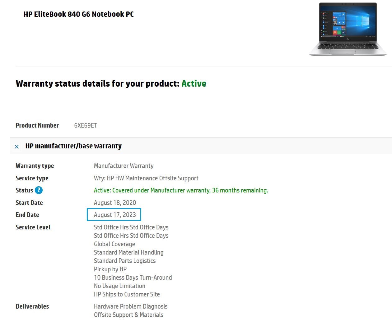The width and height of the screenshot is (392, 321).
Task: Click the Status help question mark icon
Action: pyautogui.click(x=39, y=190)
